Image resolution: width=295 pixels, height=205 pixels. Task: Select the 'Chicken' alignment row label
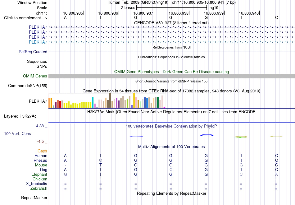(x=40, y=179)
